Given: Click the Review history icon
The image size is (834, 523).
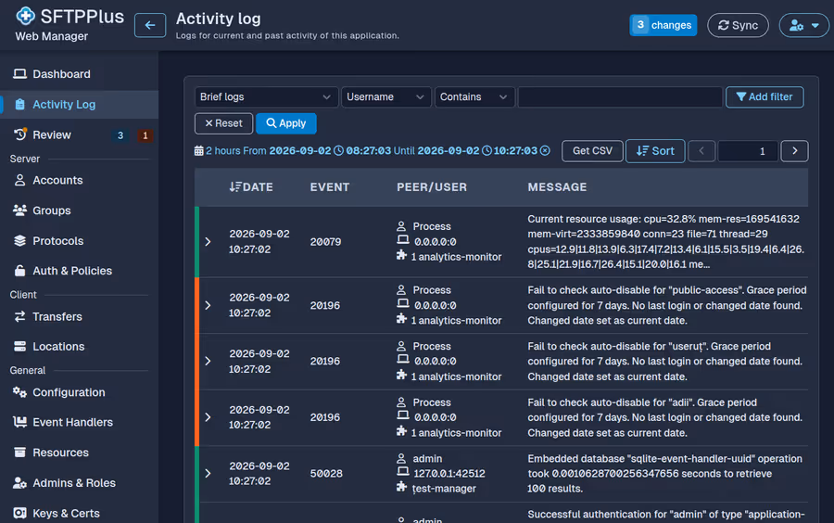Looking at the screenshot, I should [20, 134].
